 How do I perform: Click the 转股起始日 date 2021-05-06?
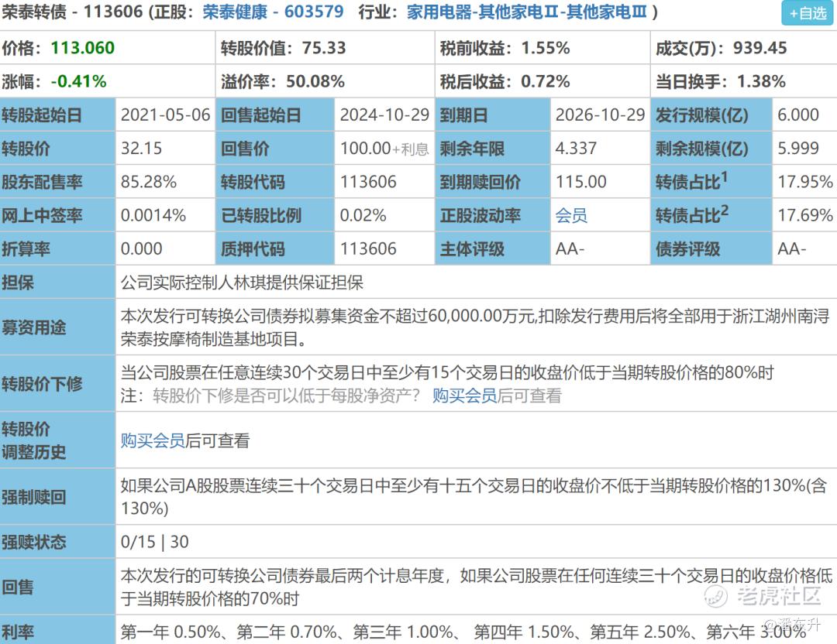(x=166, y=115)
